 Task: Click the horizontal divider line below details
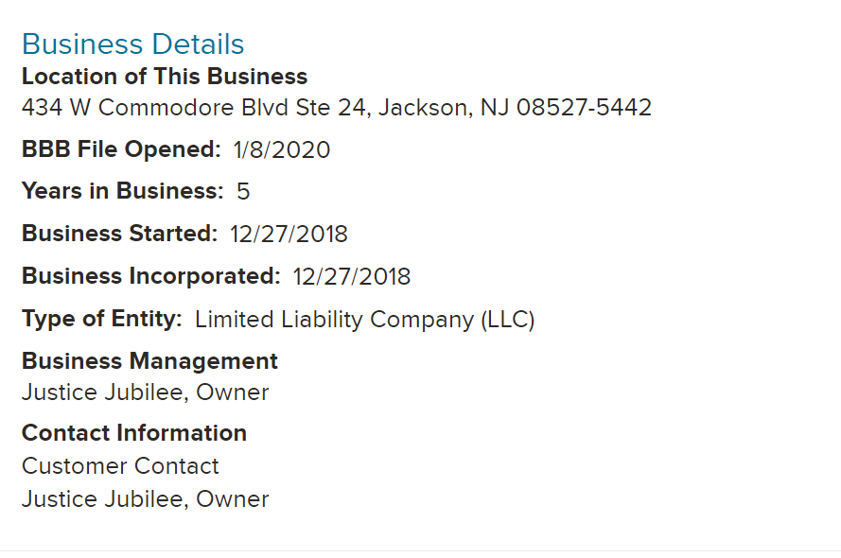pyautogui.click(x=420, y=550)
